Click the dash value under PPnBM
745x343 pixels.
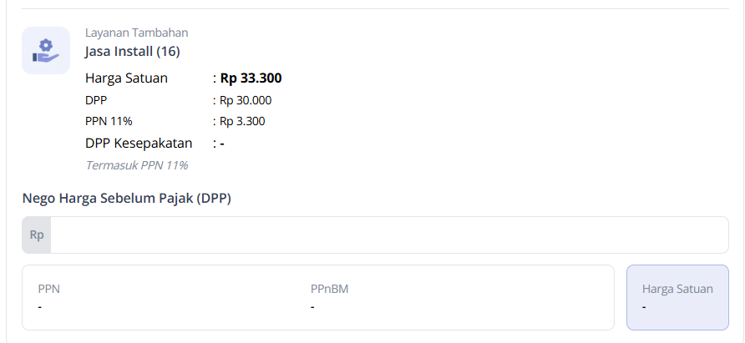312,306
